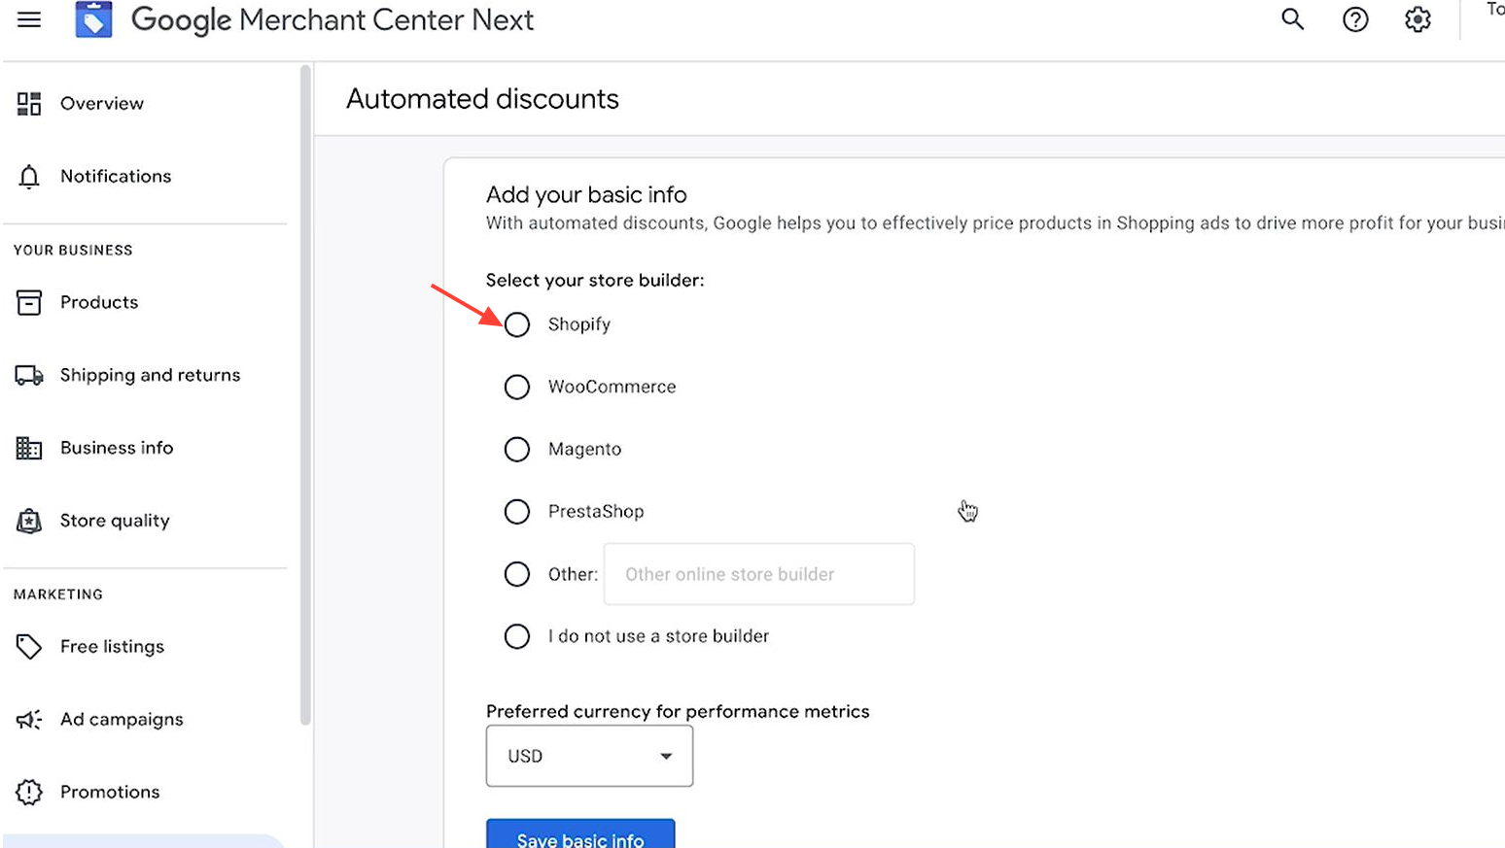
Task: Click the Google Merchant Center Next title
Action: [332, 20]
